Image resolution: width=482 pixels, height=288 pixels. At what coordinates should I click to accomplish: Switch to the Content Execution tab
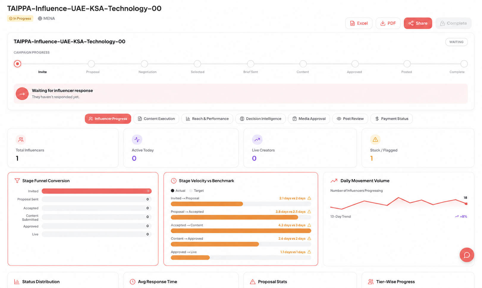[x=156, y=119]
